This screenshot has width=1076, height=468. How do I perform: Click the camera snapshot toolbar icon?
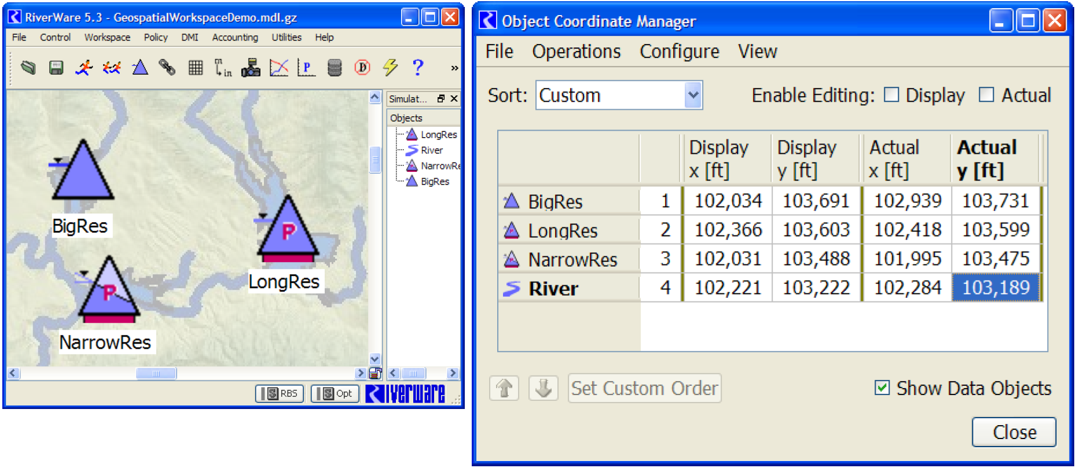pyautogui.click(x=251, y=68)
